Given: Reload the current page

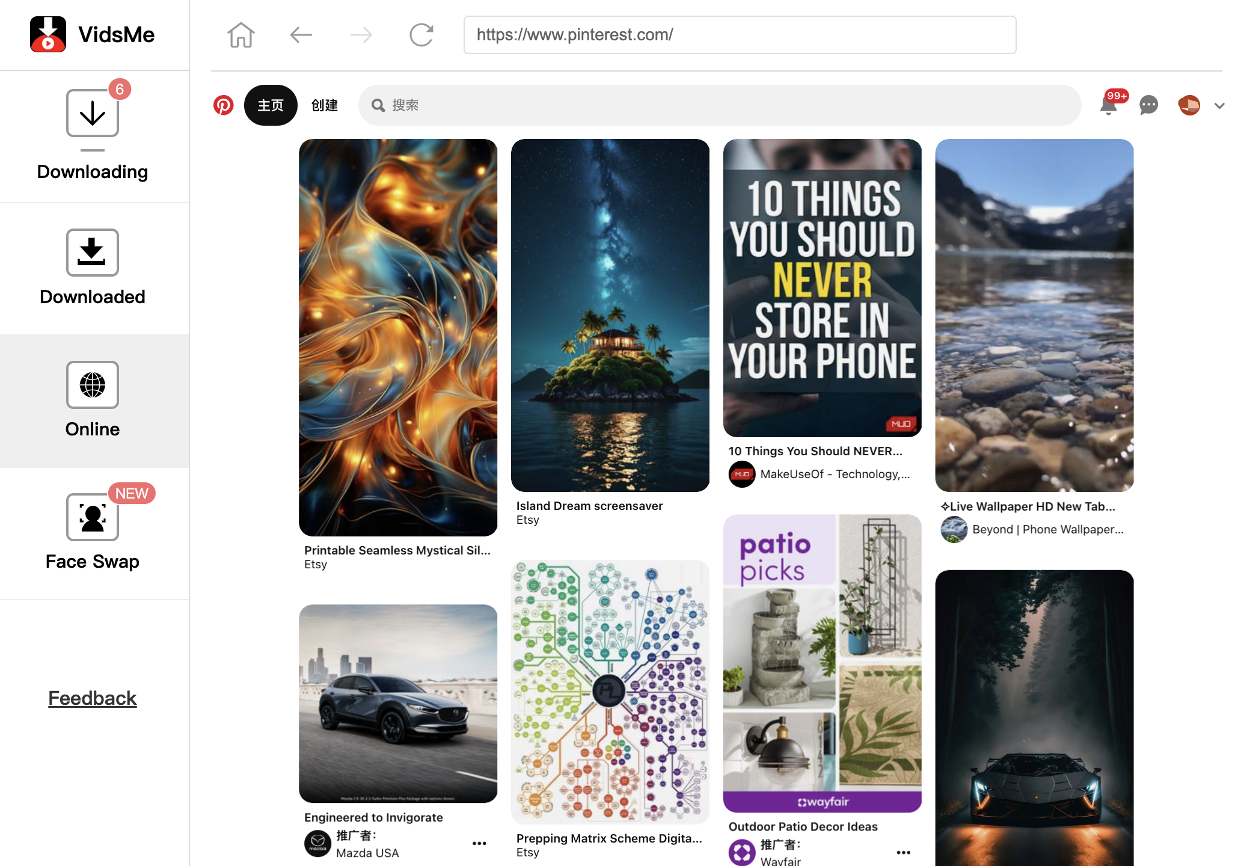Looking at the screenshot, I should click(x=421, y=35).
